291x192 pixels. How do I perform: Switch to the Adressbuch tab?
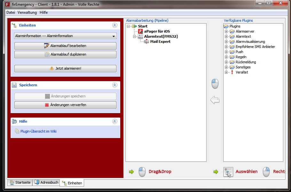46,182
